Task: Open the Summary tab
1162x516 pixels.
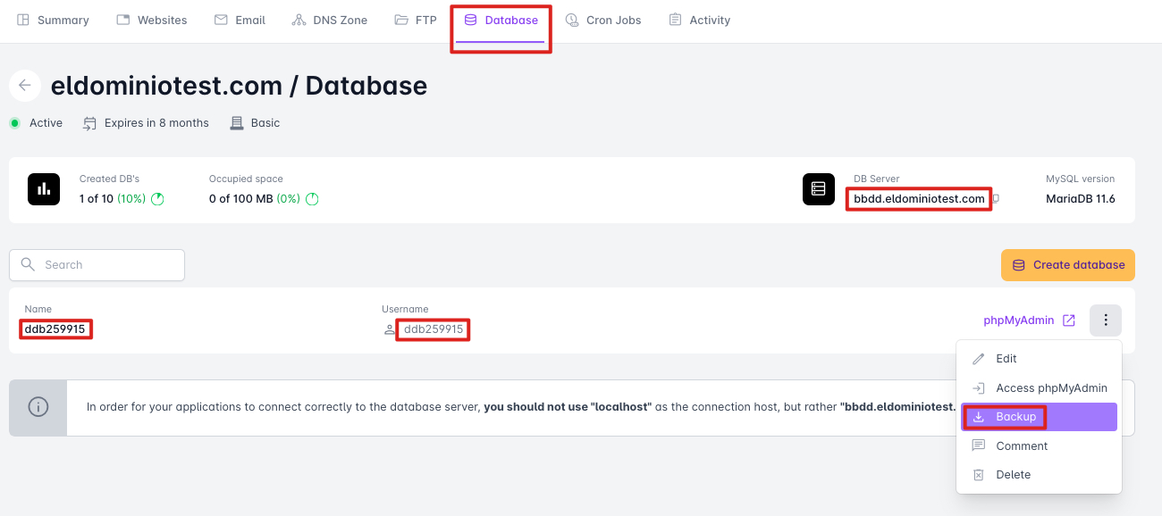Action: [54, 21]
